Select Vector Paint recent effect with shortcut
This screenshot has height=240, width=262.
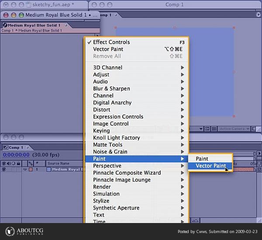point(137,49)
